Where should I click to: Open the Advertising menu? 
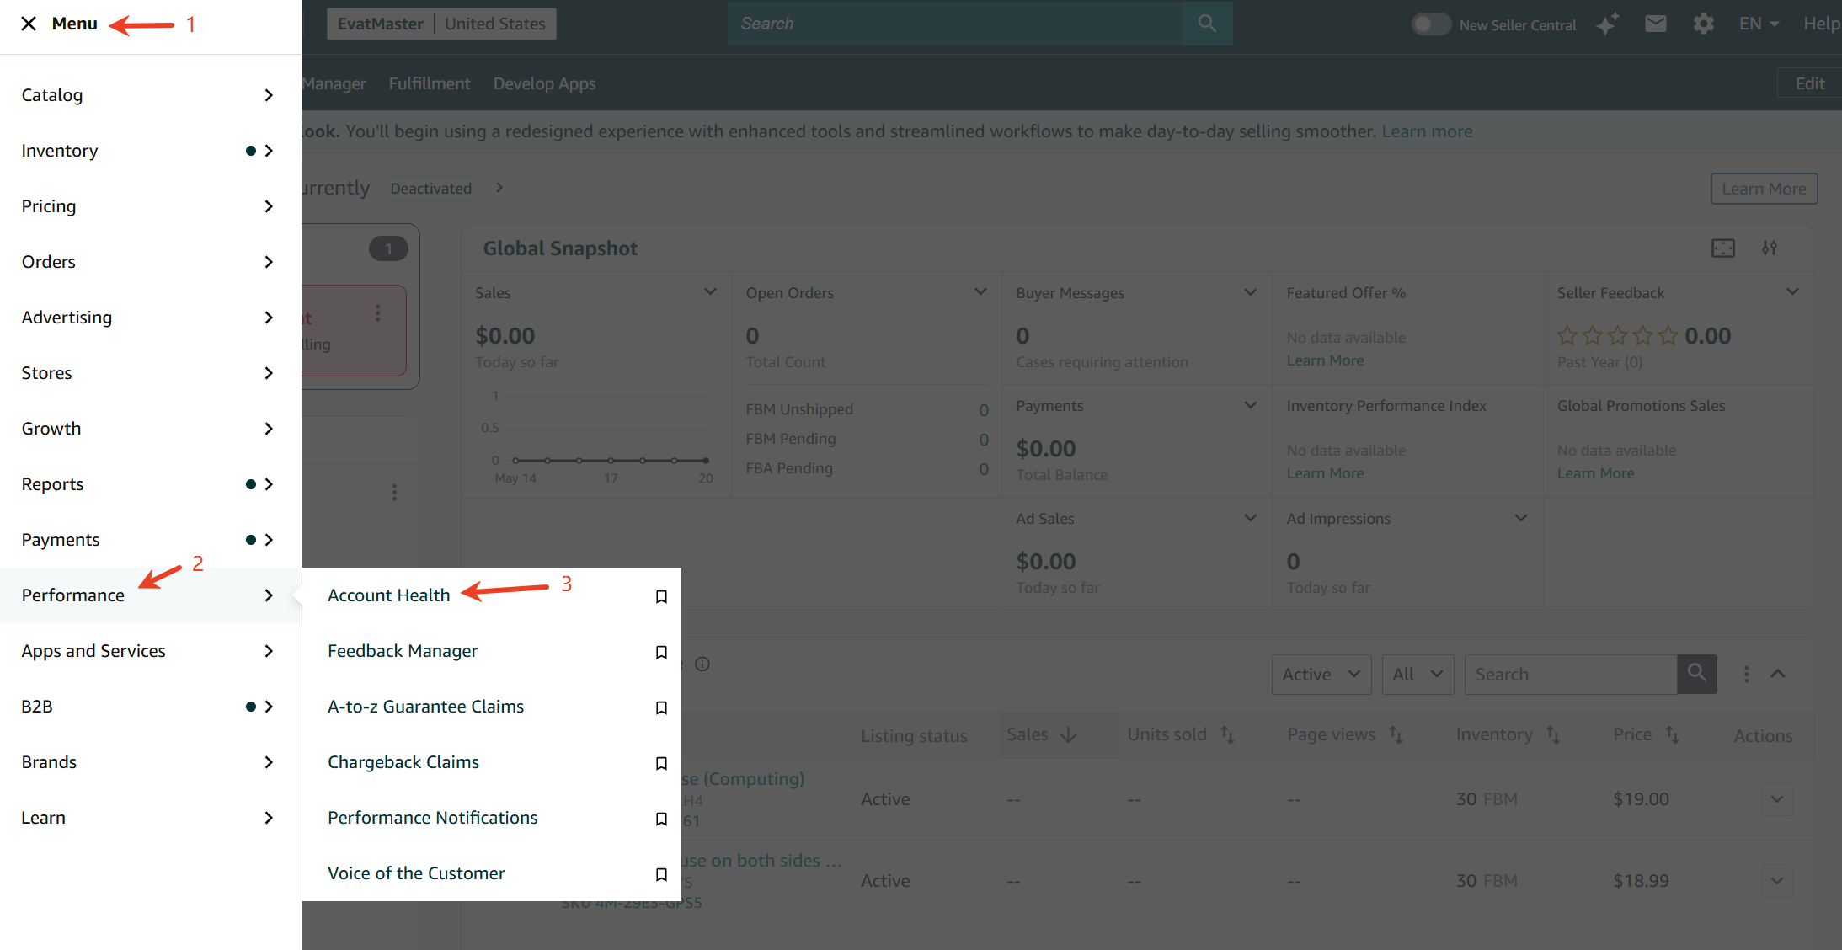pyautogui.click(x=150, y=318)
